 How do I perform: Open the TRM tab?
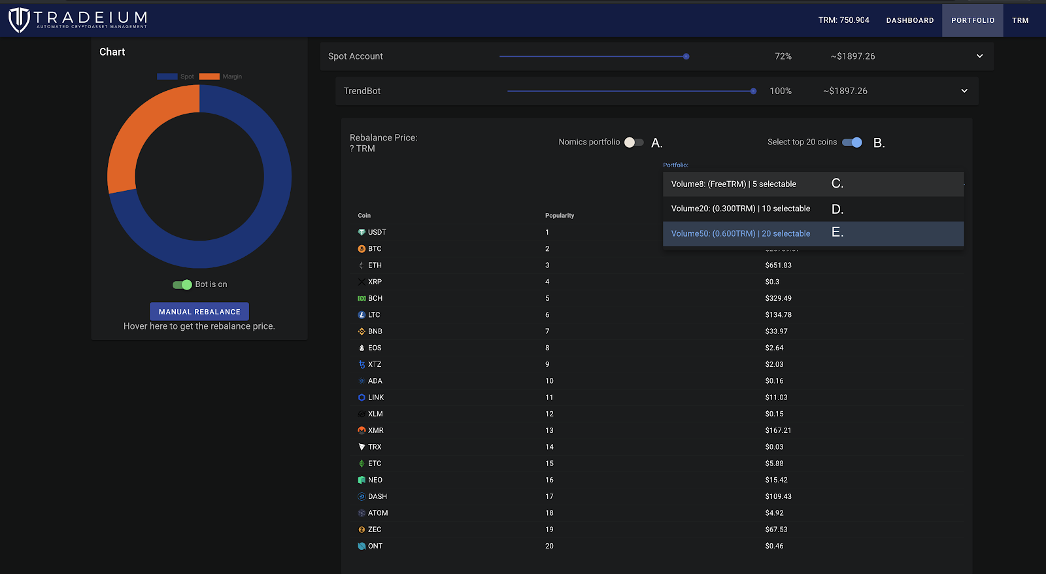click(1021, 20)
